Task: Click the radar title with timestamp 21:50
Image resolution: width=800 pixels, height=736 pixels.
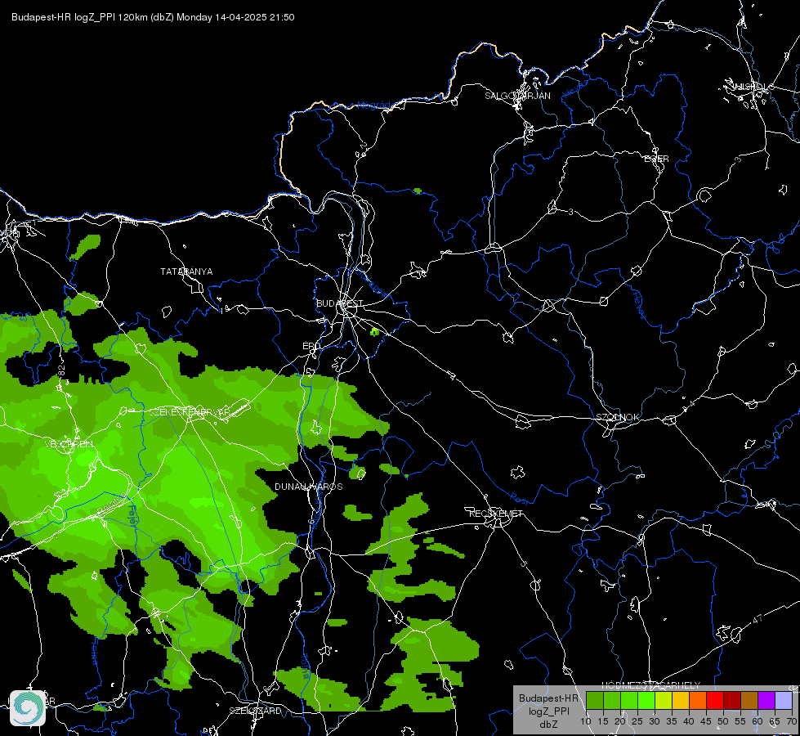Action: point(153,17)
